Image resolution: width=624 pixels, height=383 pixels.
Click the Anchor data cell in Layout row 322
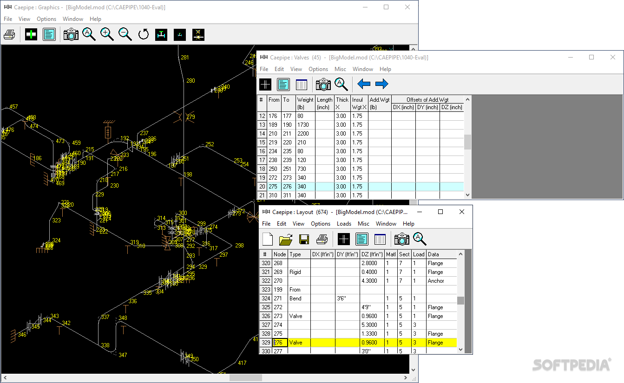pos(442,281)
